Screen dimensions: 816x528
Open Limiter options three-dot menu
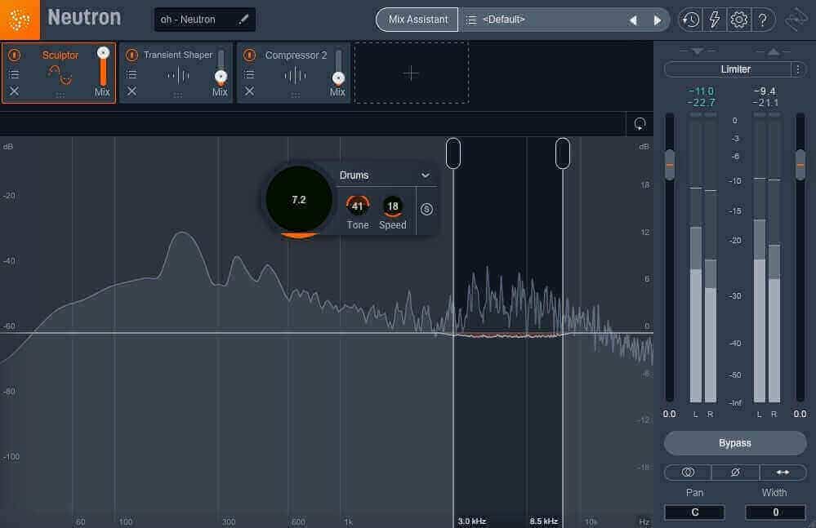798,69
